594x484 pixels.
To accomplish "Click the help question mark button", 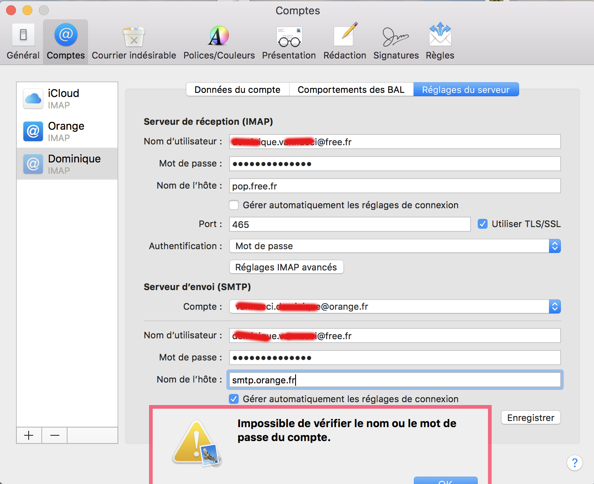I will pos(574,463).
